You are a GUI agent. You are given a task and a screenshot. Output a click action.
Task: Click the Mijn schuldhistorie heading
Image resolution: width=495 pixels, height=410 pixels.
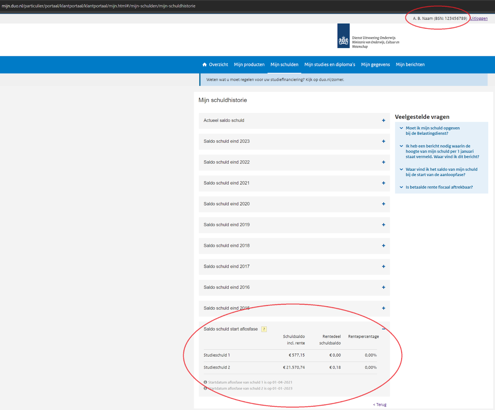pyautogui.click(x=223, y=100)
